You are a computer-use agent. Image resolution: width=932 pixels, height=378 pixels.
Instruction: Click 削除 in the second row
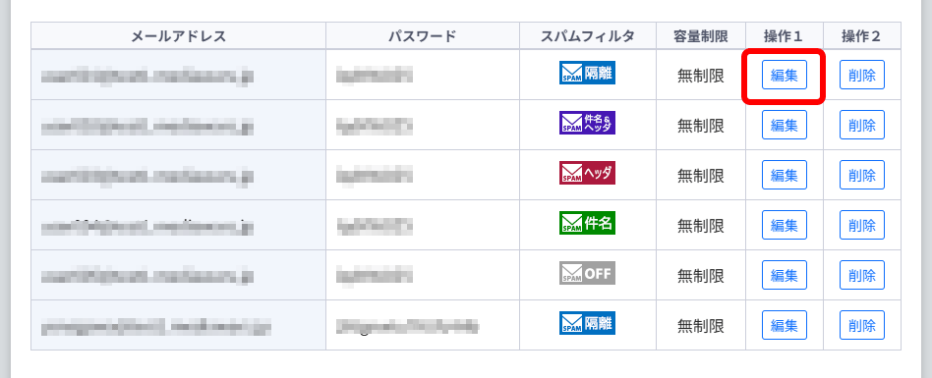pos(862,125)
